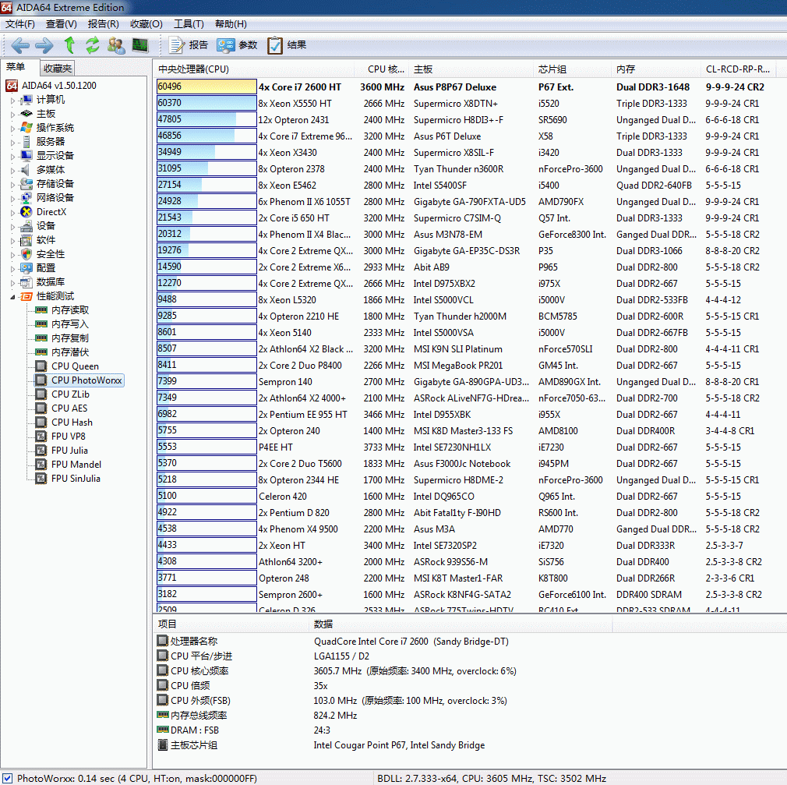Click the 报告 toolbar button
Screen dimensions: 787x785
(189, 45)
